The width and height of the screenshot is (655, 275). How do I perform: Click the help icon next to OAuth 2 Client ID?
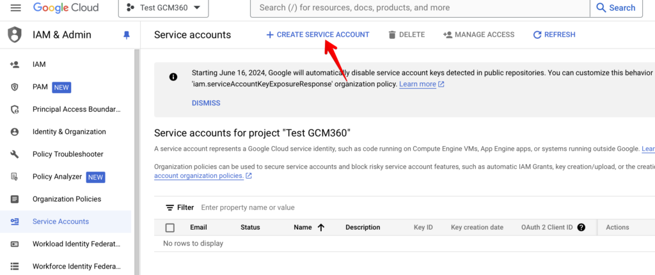pos(581,227)
